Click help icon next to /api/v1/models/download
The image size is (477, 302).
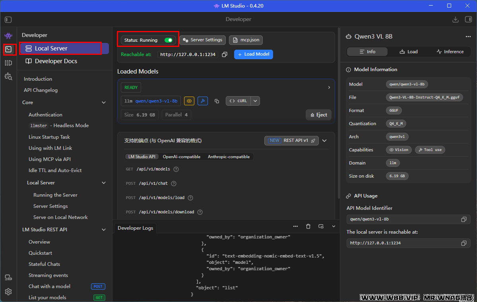200,212
